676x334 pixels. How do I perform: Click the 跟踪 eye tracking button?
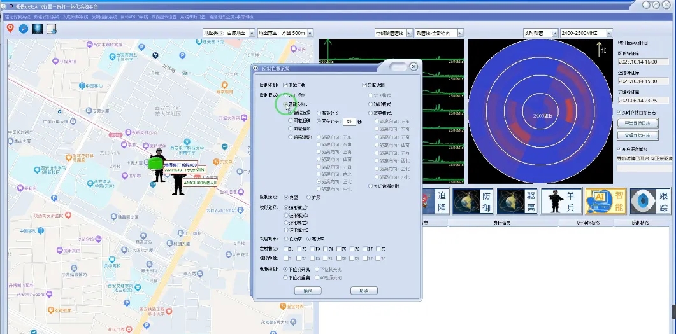click(x=650, y=202)
